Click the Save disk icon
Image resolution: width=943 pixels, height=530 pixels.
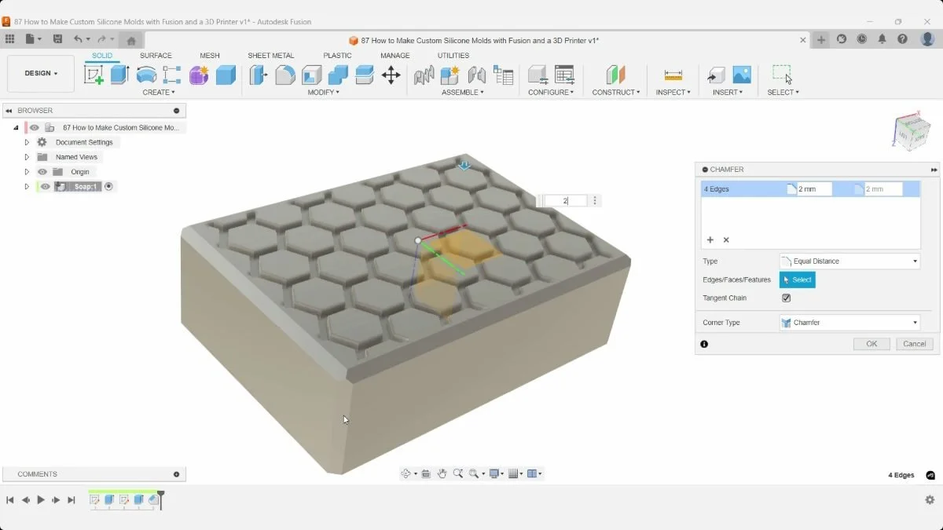pyautogui.click(x=57, y=39)
